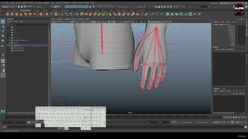
Task: Open the Options menu in the Layer Editor
Action: [x=222, y=91]
